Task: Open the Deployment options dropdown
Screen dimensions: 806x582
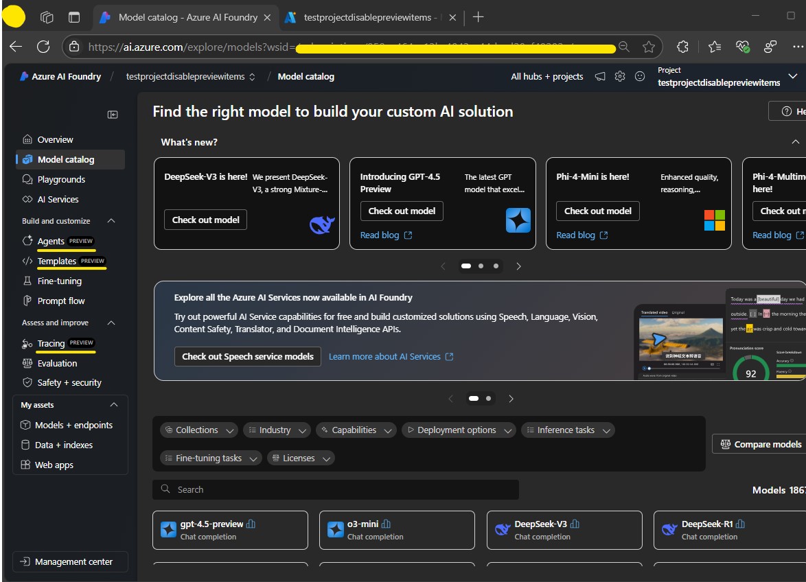Action: pos(459,430)
